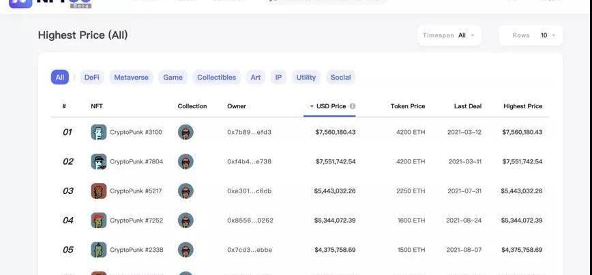Sort by USD Price column arrow
Screen dimensions: 592x275
coord(312,106)
